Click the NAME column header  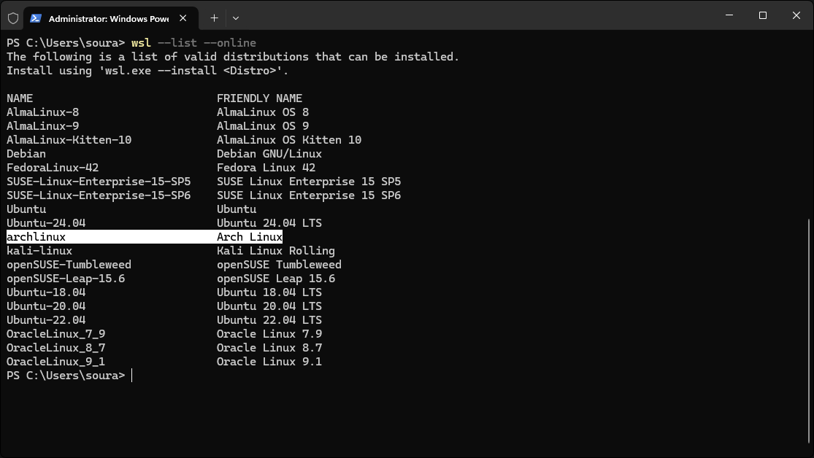click(x=19, y=98)
